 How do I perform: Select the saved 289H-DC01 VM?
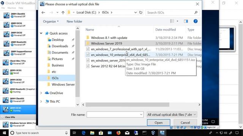18,72
